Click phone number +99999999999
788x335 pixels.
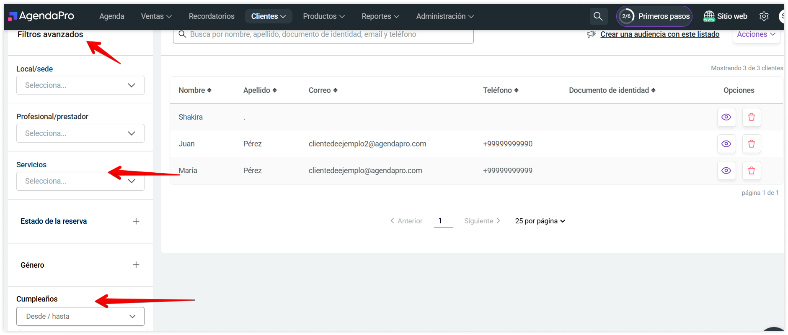pyautogui.click(x=508, y=171)
